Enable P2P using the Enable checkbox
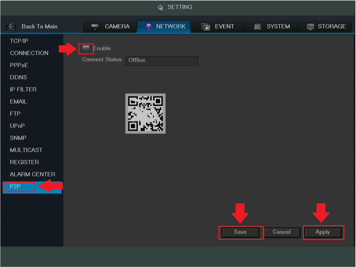Screen dimensions: 356x267 pyautogui.click(x=86, y=48)
